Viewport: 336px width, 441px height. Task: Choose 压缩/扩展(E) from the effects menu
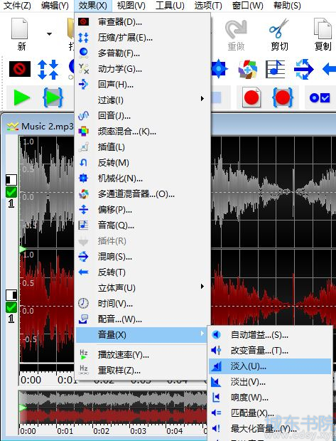(143, 38)
